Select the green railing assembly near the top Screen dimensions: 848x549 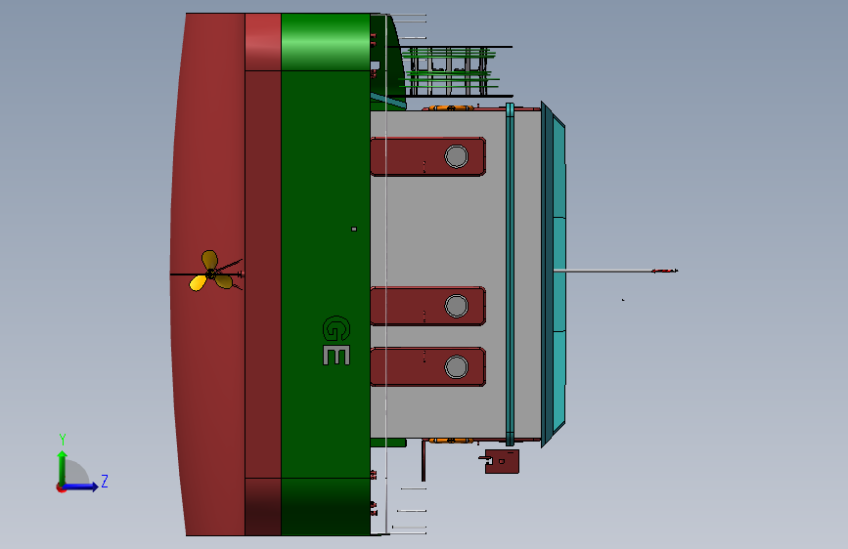point(450,70)
